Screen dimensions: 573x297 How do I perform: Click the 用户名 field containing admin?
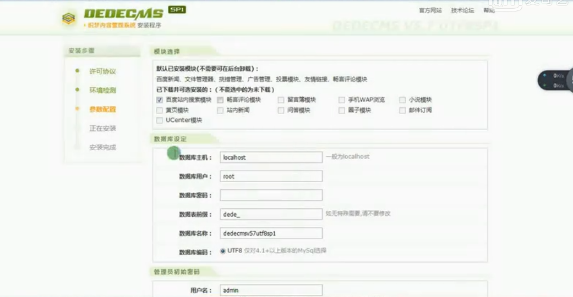pos(271,290)
